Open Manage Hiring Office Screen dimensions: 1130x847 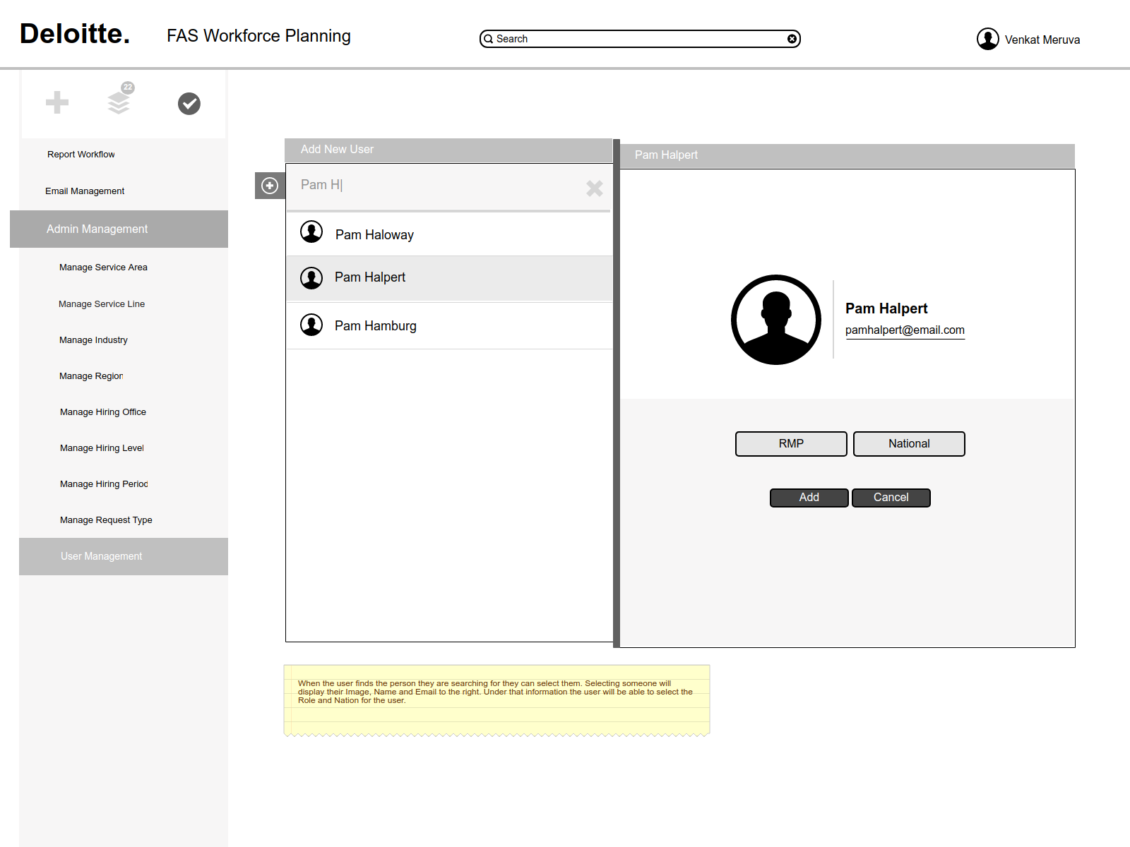click(x=103, y=412)
